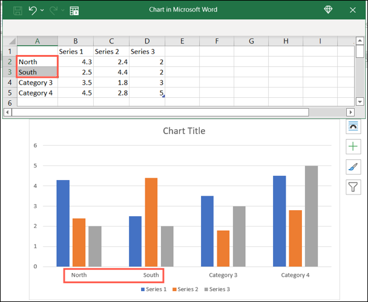Click the cell containing North
Screen dimensions: 368x302
point(38,62)
